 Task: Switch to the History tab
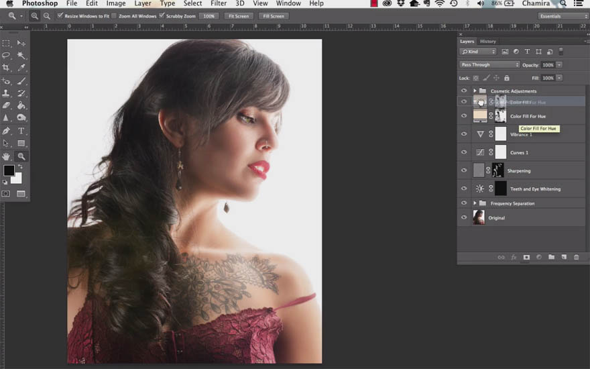488,42
